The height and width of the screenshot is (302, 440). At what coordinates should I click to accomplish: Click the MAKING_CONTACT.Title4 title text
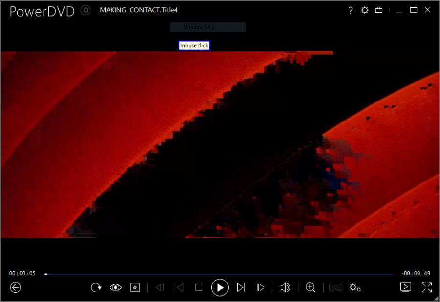click(x=139, y=10)
